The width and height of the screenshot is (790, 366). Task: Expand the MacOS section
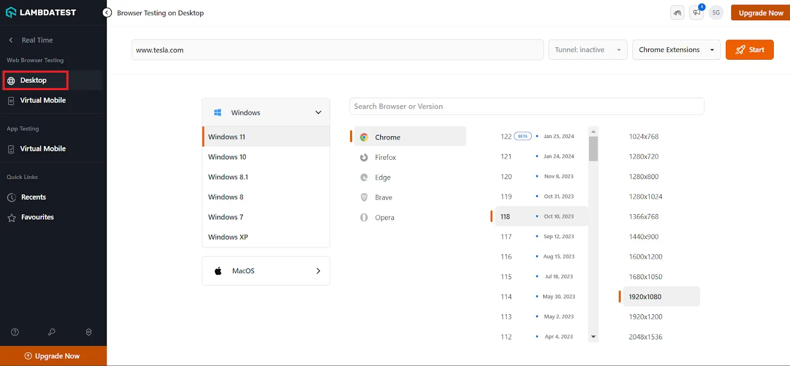[266, 271]
